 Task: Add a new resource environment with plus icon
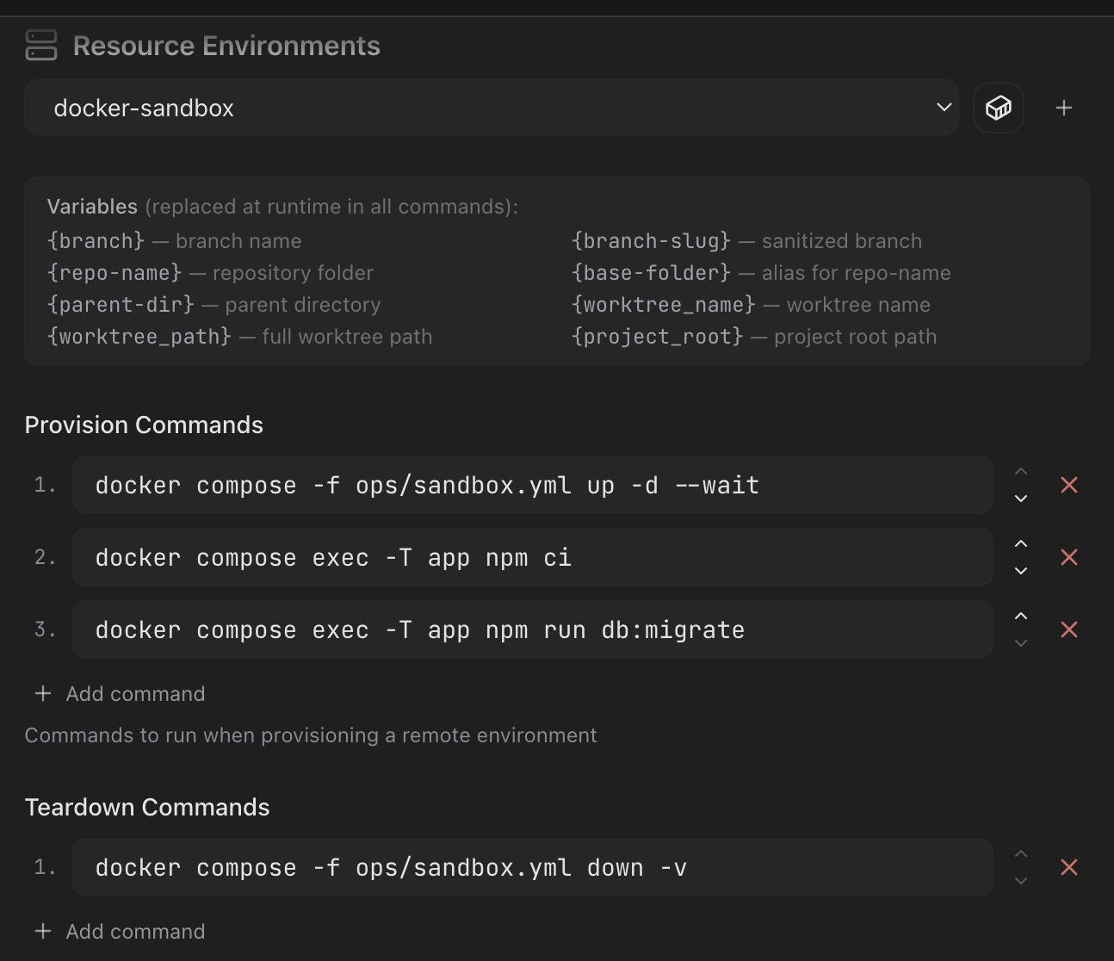pyautogui.click(x=1064, y=108)
